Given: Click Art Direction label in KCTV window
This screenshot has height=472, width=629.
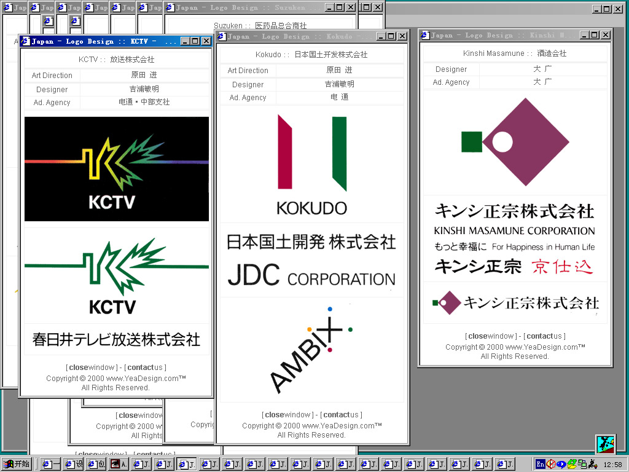Looking at the screenshot, I should [x=52, y=76].
